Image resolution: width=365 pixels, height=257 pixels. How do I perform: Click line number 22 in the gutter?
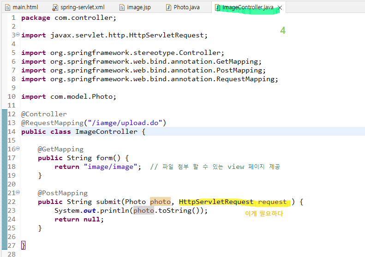pos(12,202)
